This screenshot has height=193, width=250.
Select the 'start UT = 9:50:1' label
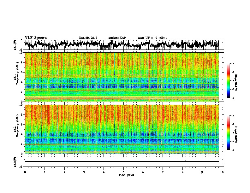click(152, 38)
